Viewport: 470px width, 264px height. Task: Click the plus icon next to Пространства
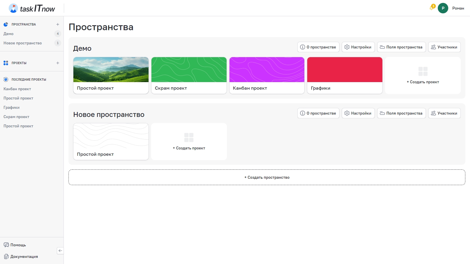(58, 24)
